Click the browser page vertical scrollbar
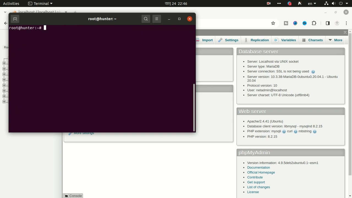Image resolution: width=352 pixels, height=198 pixels. coord(350,105)
